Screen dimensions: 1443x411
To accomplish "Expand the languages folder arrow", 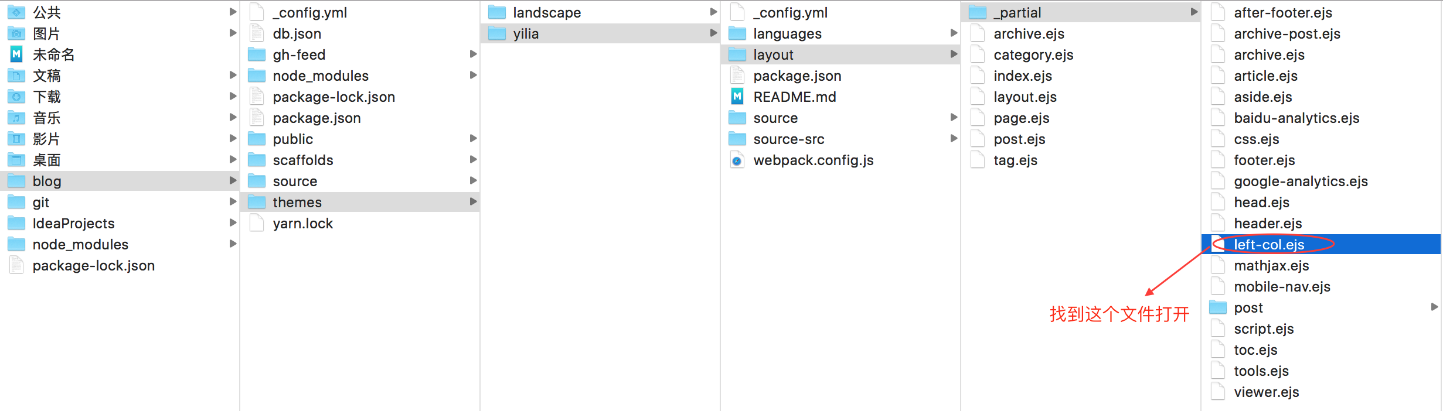I will 954,33.
